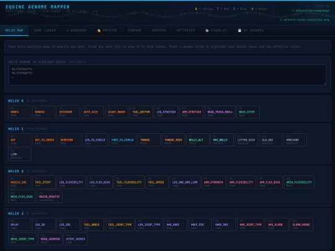Open the HAS_KNEE gene tile

176,224
